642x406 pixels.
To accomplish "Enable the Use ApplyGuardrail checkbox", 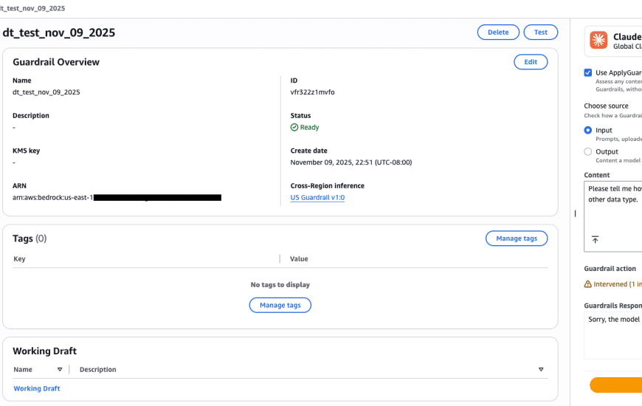I will point(588,73).
